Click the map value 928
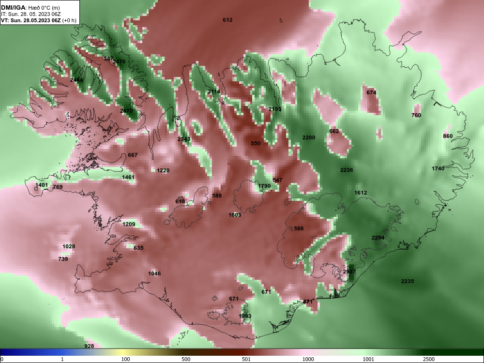Viewport: 484px width, 363px height. [89, 347]
